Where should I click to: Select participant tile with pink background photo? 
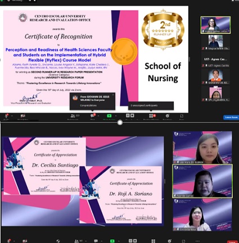coord(215,94)
